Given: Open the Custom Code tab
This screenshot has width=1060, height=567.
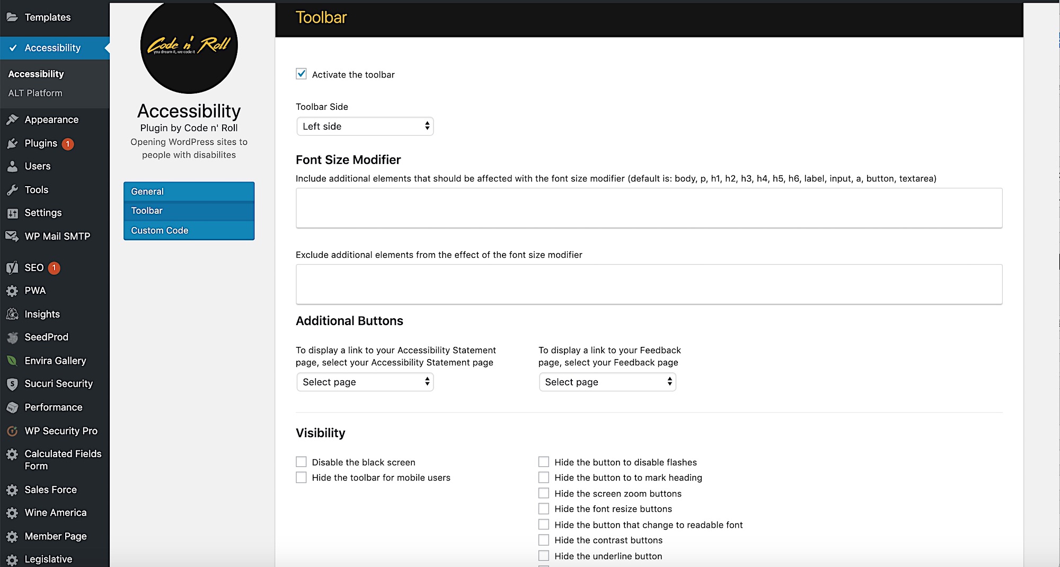Looking at the screenshot, I should (x=189, y=230).
